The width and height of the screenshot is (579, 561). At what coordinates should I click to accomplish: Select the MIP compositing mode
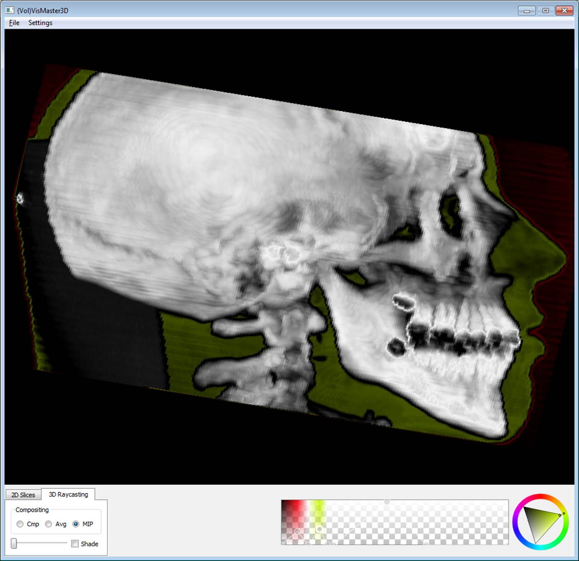point(76,524)
